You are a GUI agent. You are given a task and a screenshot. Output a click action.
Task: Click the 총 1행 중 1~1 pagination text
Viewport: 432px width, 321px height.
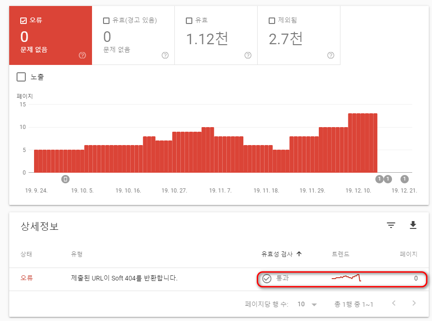353,304
